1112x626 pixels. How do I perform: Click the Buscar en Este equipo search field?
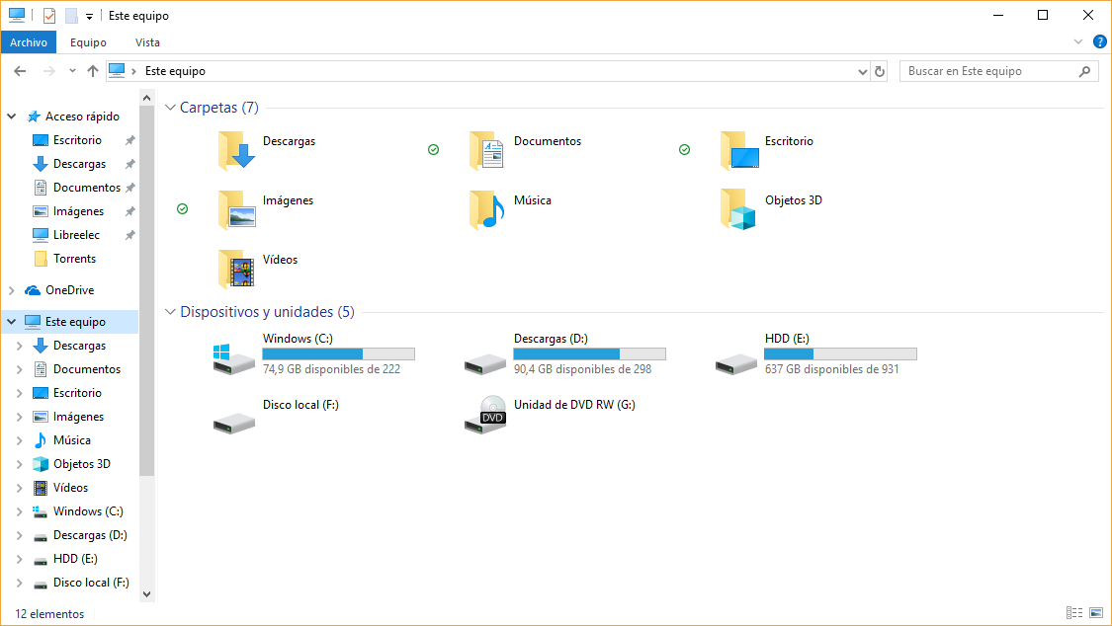point(990,71)
